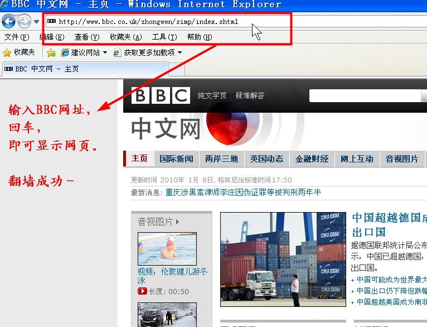Click the IE icon in the title bar

[4, 4]
